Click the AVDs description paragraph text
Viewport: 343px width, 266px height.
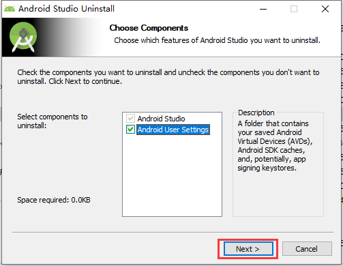point(275,146)
